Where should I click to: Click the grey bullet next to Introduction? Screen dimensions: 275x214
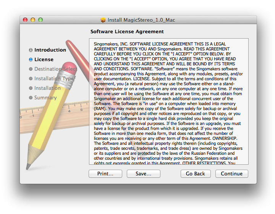point(31,50)
